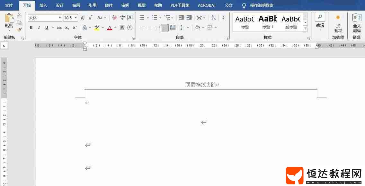Open highlight color dropdown arrow
The height and width of the screenshot is (186, 365).
coord(103,28)
